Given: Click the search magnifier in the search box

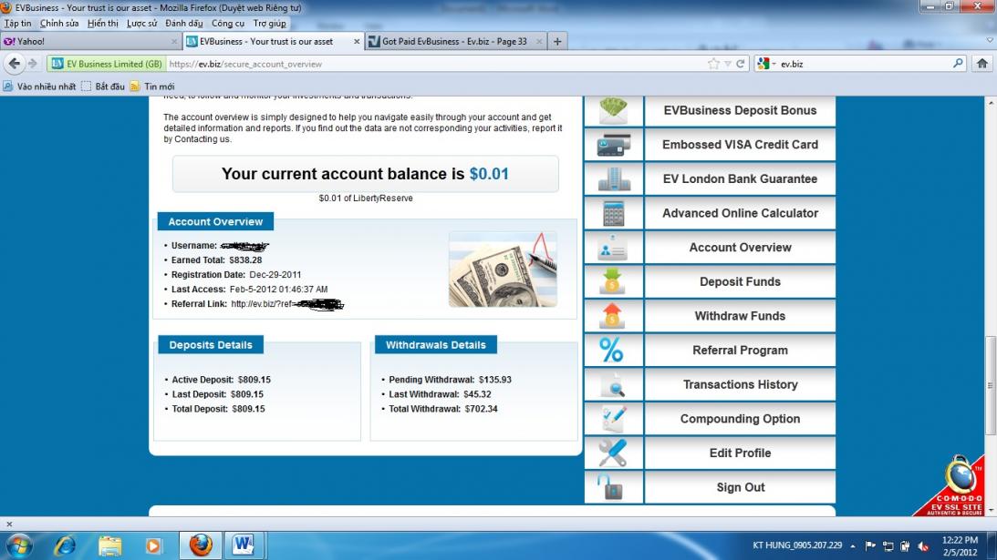Looking at the screenshot, I should click(x=958, y=64).
